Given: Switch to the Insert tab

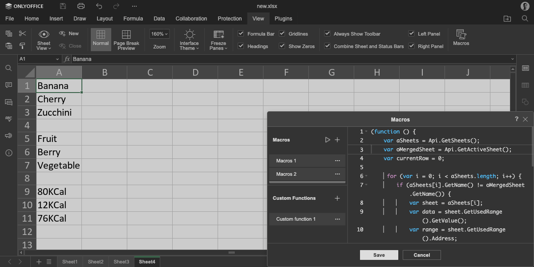Looking at the screenshot, I should click(56, 19).
